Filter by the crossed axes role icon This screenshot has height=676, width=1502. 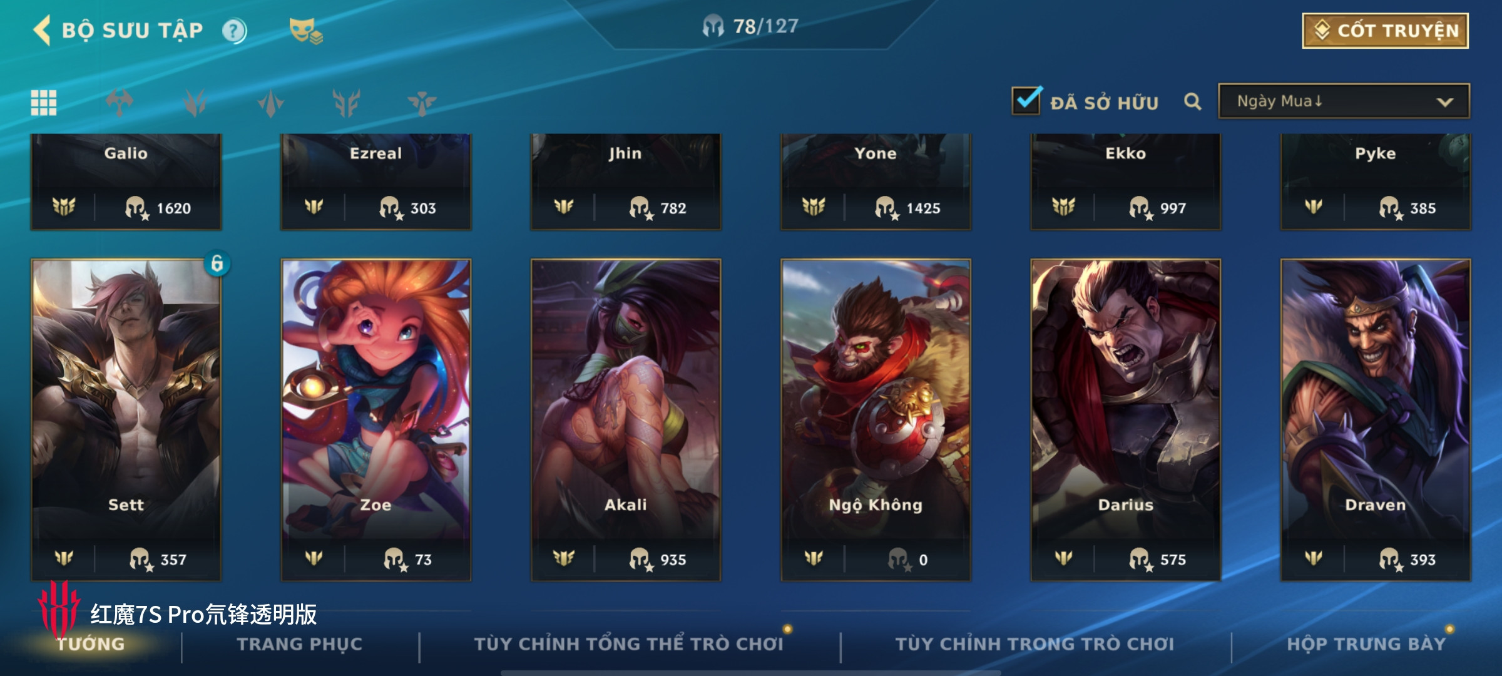120,103
